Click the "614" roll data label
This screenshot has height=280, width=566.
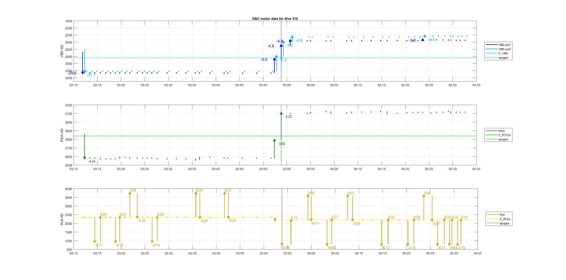(464, 217)
